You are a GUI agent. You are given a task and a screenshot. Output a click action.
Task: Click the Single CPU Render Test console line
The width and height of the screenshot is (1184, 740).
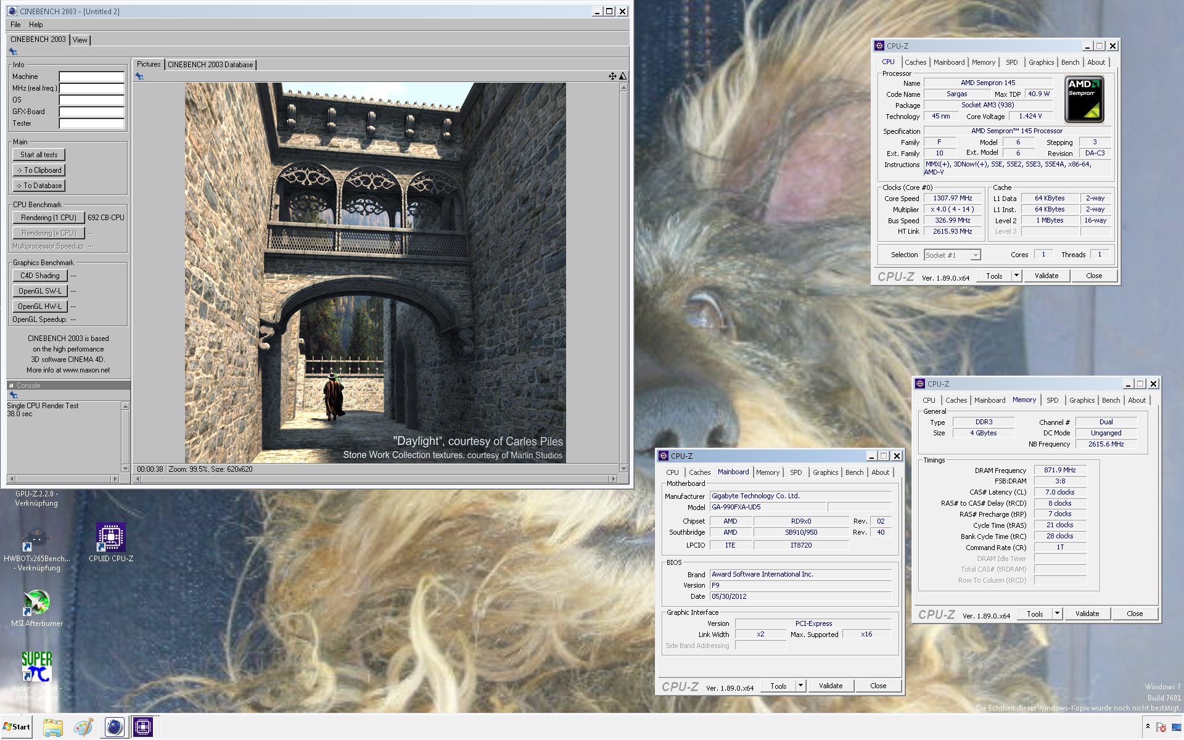[x=43, y=406]
